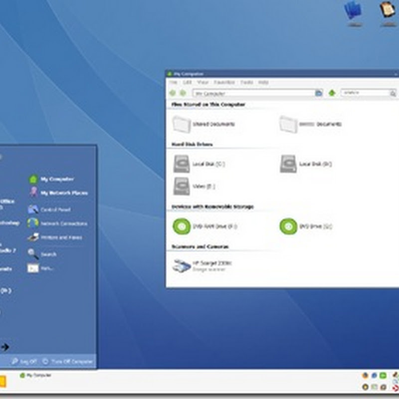Viewport: 399px width, 399px height.
Task: Open the Edit menu in My Computer
Action: click(x=187, y=82)
